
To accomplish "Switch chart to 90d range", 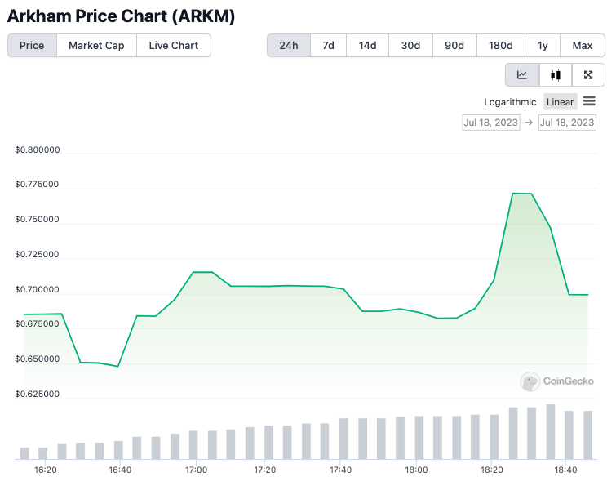I will [454, 46].
